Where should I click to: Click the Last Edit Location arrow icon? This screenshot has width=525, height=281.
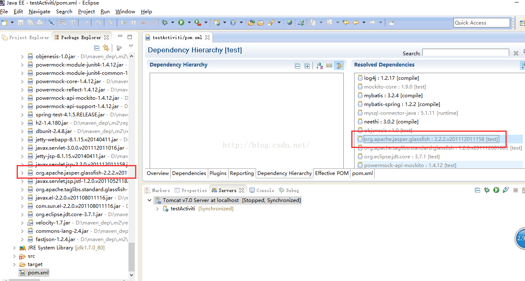click(346, 22)
